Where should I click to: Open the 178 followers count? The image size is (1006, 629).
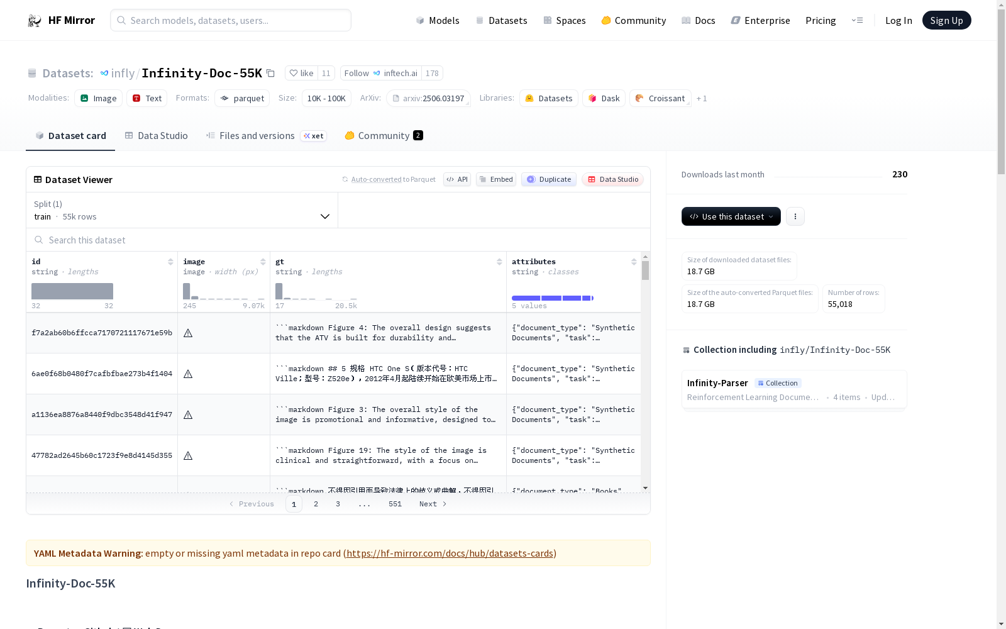[x=432, y=73]
